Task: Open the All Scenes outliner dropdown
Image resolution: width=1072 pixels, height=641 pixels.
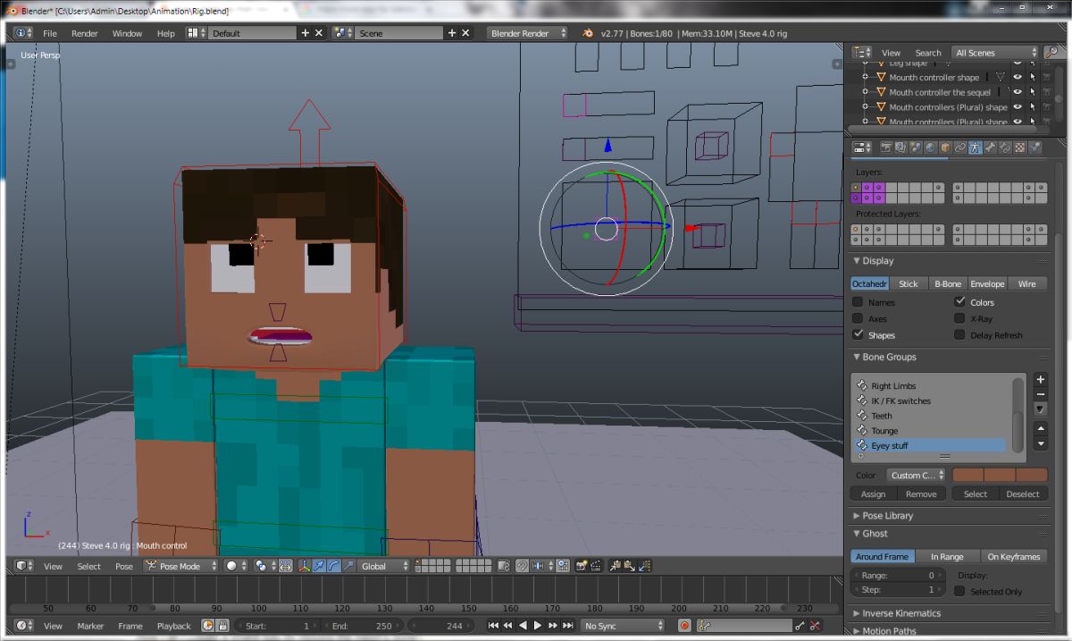Action: pos(995,53)
